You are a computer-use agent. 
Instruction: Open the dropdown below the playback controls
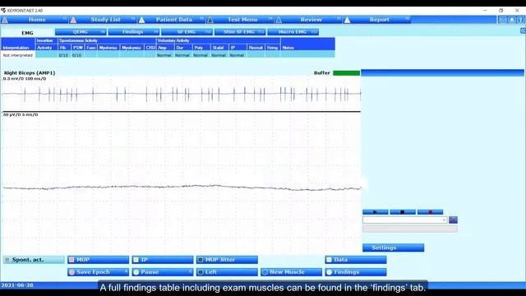point(405,220)
